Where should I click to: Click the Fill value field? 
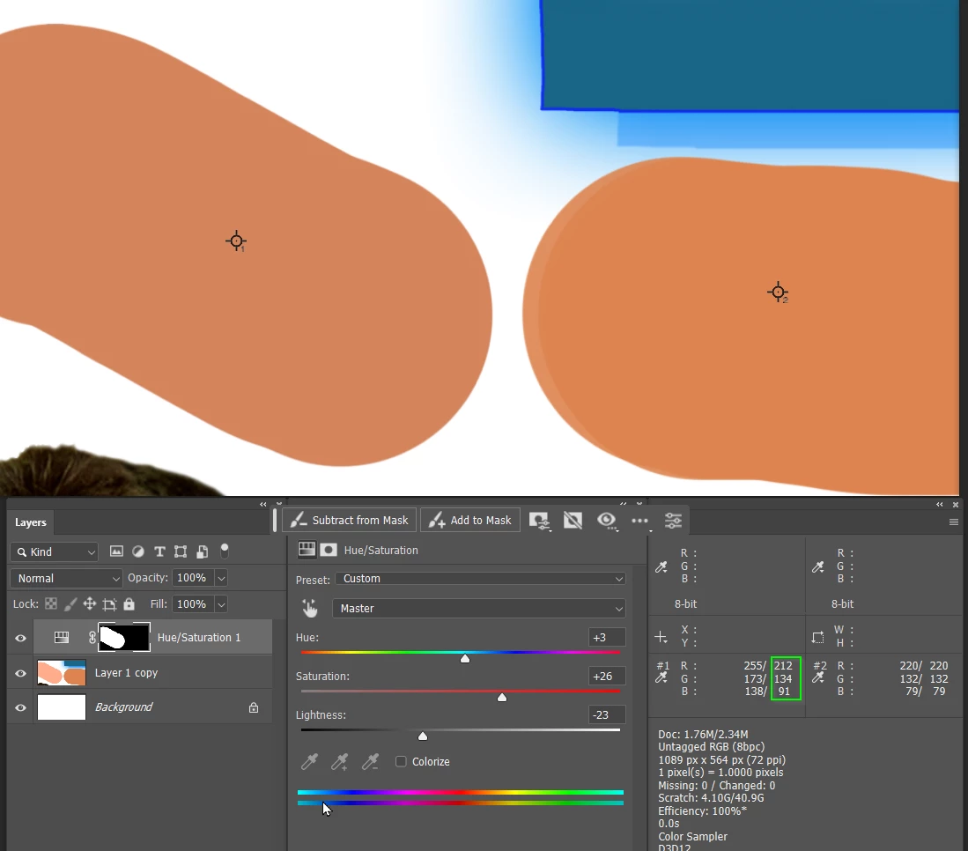tap(192, 604)
